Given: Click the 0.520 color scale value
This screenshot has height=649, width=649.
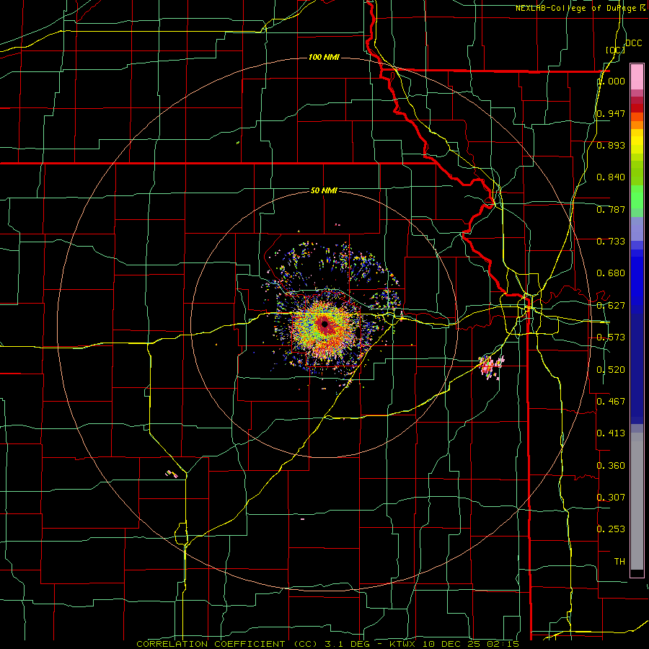Looking at the screenshot, I should coord(611,370).
